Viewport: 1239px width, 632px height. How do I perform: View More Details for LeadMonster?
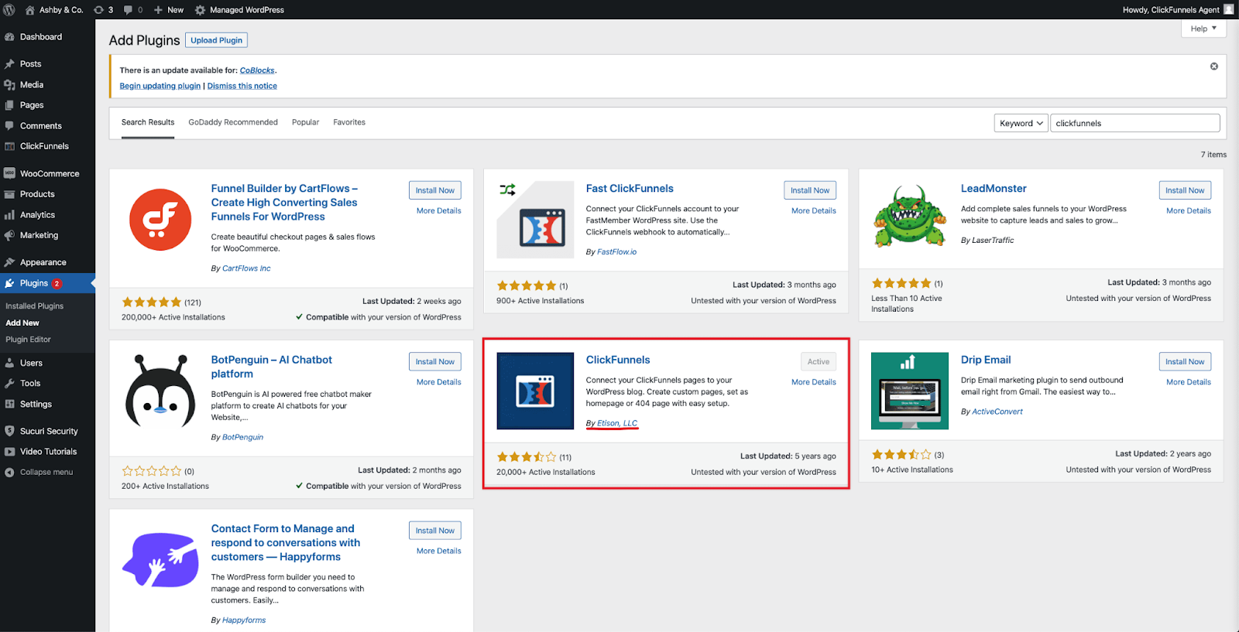pos(1189,210)
